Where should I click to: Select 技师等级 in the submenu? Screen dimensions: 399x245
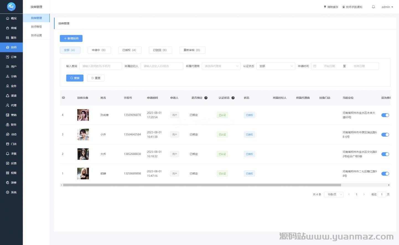click(x=36, y=27)
